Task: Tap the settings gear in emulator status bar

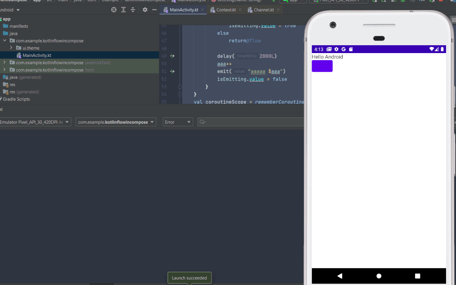Action: (336, 49)
